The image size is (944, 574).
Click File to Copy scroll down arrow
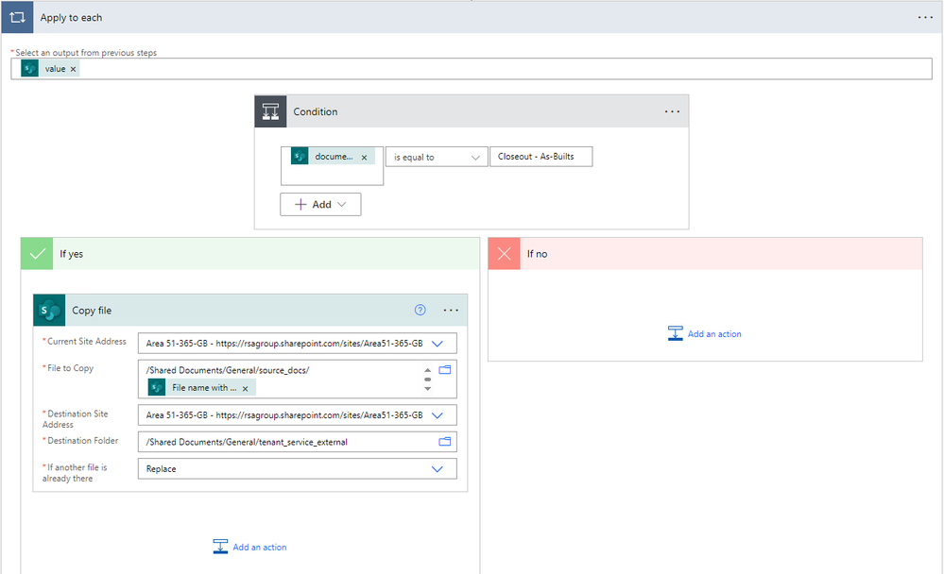(x=427, y=389)
